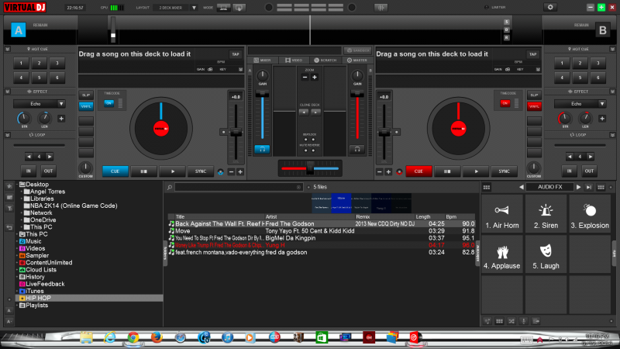This screenshot has height=349, width=620.
Task: Expand the Music folder in browser tree
Action: 16,241
